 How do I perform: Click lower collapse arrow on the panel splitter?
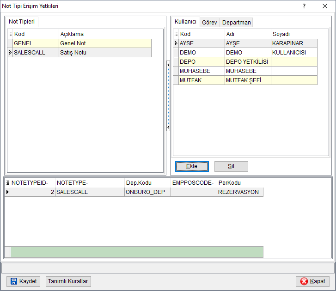pos(168,127)
